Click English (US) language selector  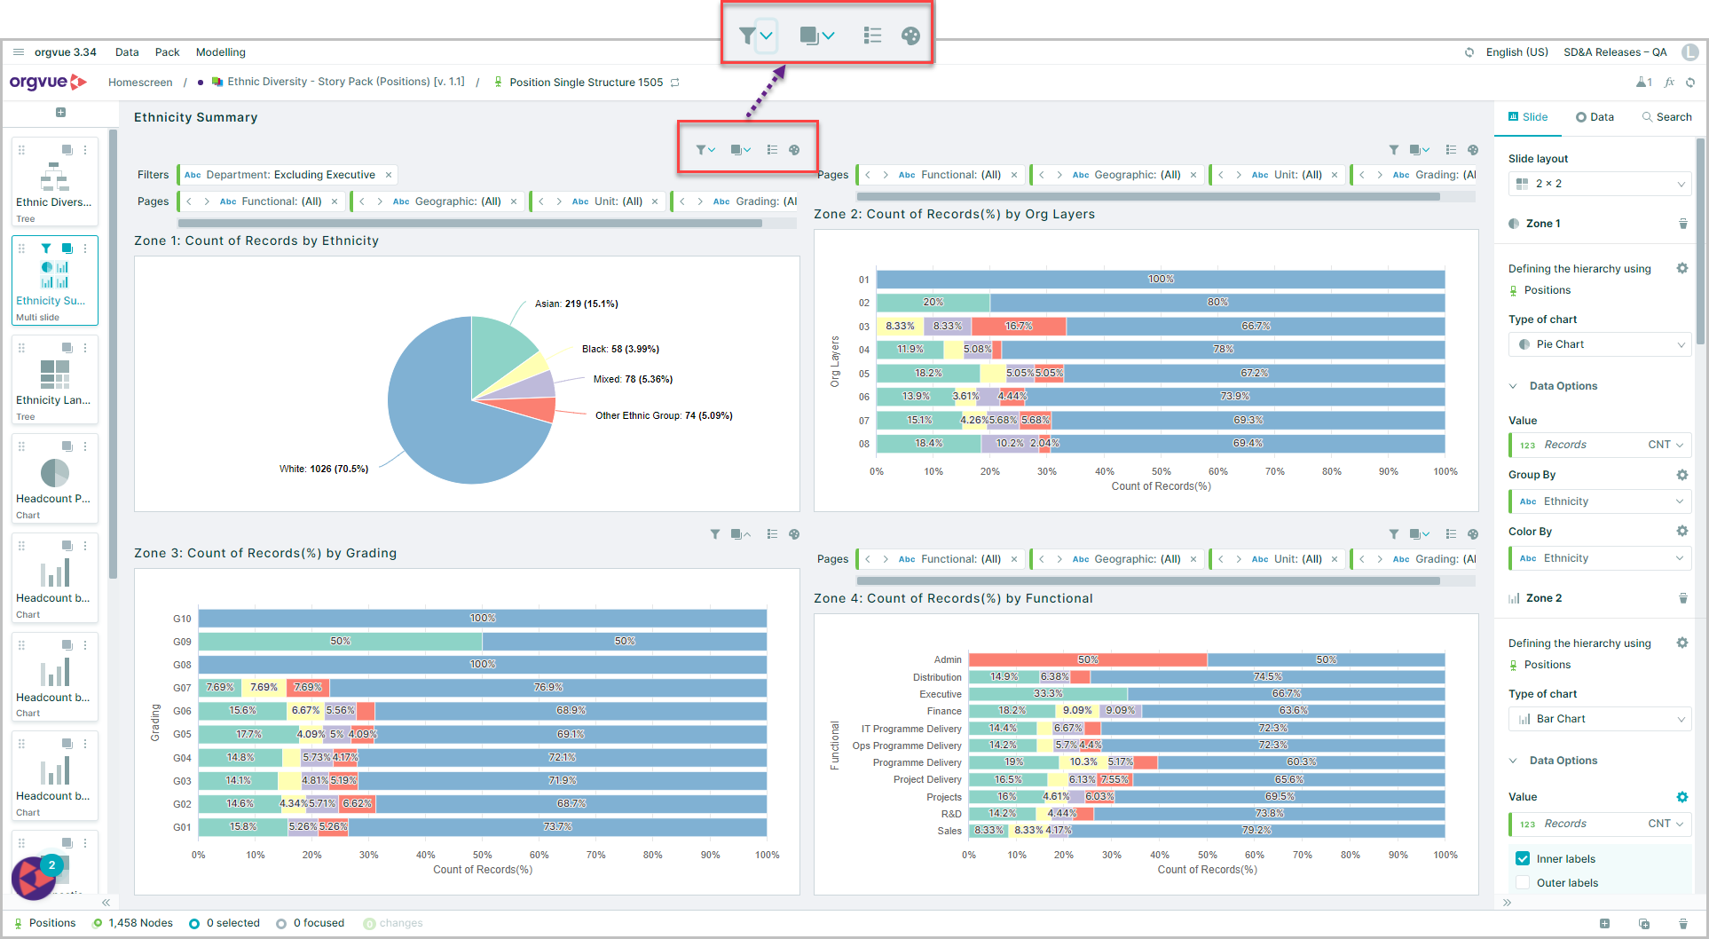pyautogui.click(x=1516, y=52)
